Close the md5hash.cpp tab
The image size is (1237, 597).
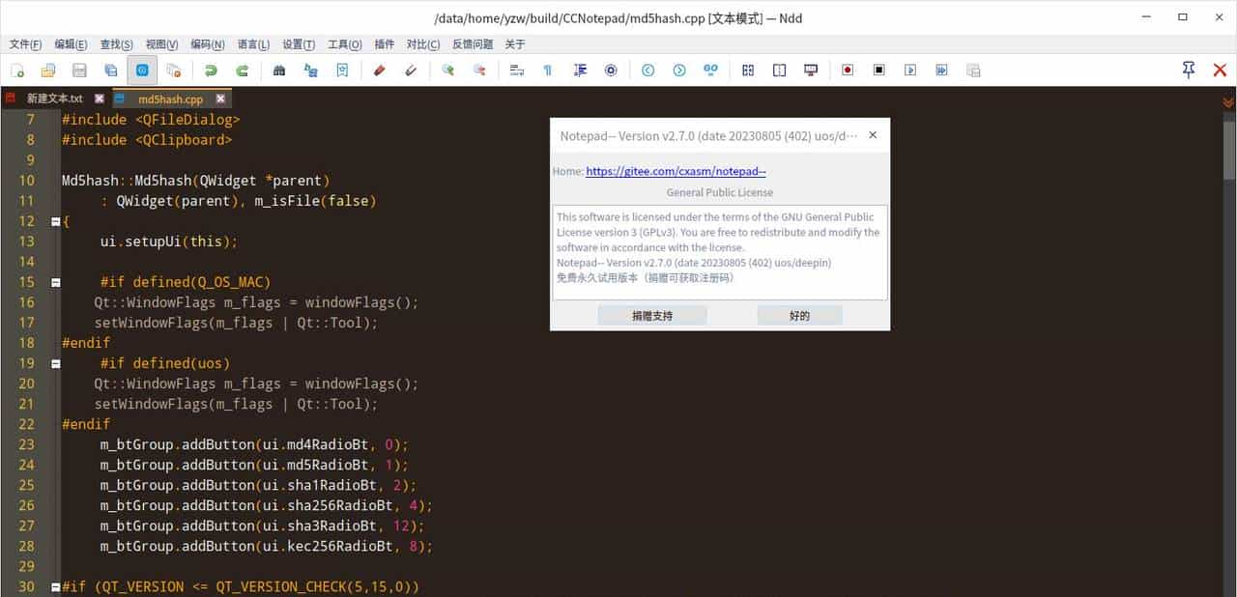tap(220, 98)
